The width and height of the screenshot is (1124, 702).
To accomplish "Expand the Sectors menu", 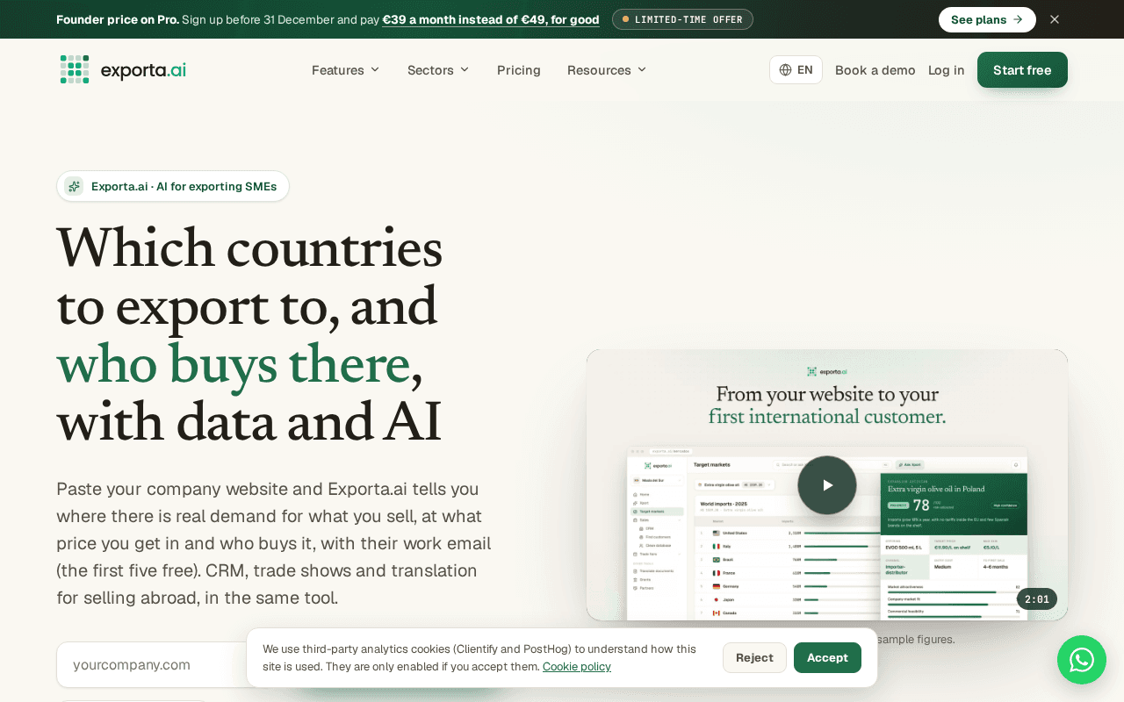I will [x=438, y=70].
